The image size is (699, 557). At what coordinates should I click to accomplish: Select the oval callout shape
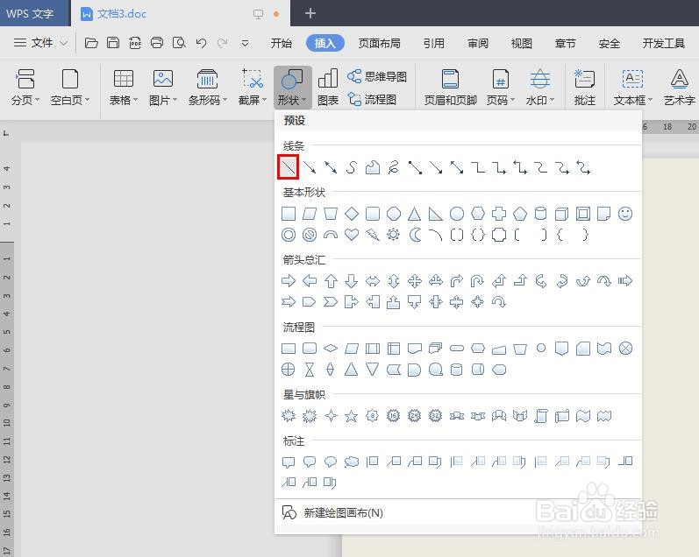[331, 462]
